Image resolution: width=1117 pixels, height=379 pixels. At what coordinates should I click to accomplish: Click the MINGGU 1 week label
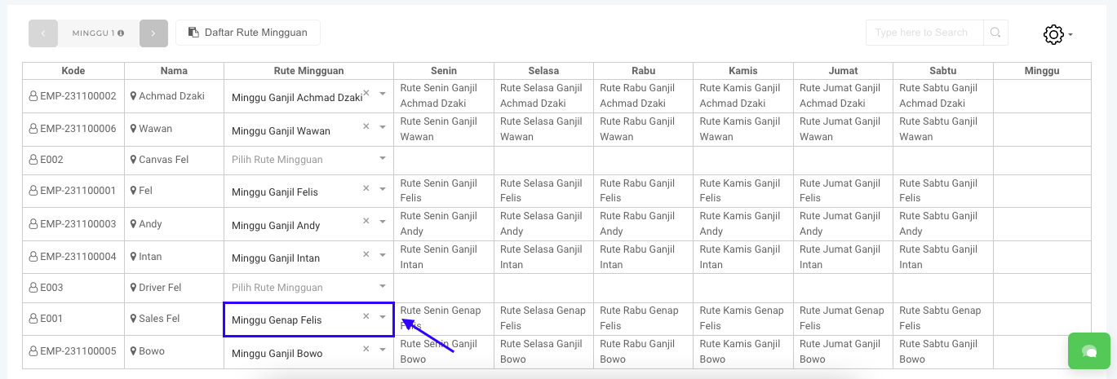pyautogui.click(x=97, y=33)
